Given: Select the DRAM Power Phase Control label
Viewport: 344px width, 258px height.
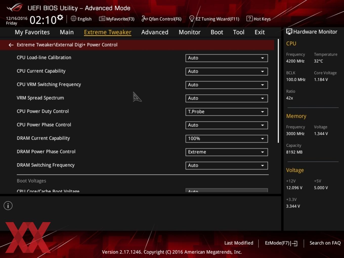Looking at the screenshot, I should point(46,152).
